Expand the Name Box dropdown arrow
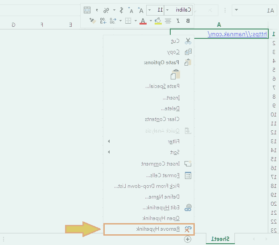The image size is (279, 245). 235,10
